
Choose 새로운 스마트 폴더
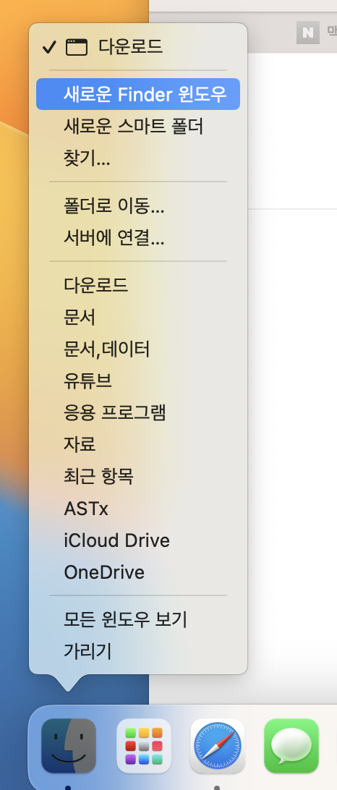tap(138, 127)
